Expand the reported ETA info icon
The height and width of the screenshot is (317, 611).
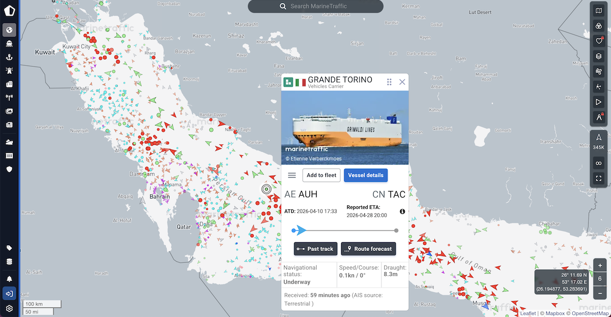click(402, 211)
